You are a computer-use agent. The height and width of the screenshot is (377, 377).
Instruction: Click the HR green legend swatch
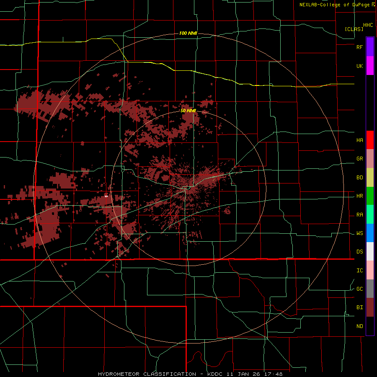(x=370, y=196)
